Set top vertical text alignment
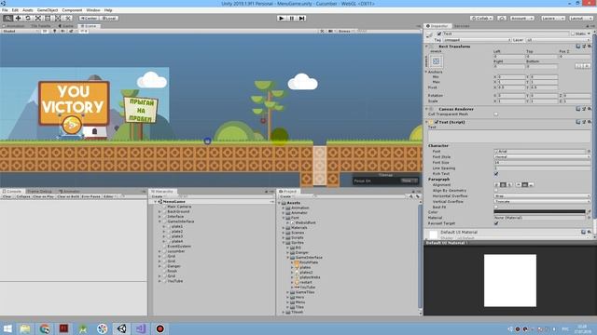Image resolution: width=597 pixels, height=335 pixels. pos(519,184)
